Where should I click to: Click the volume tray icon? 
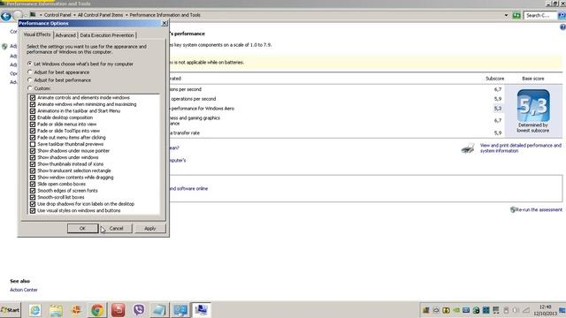[516, 310]
